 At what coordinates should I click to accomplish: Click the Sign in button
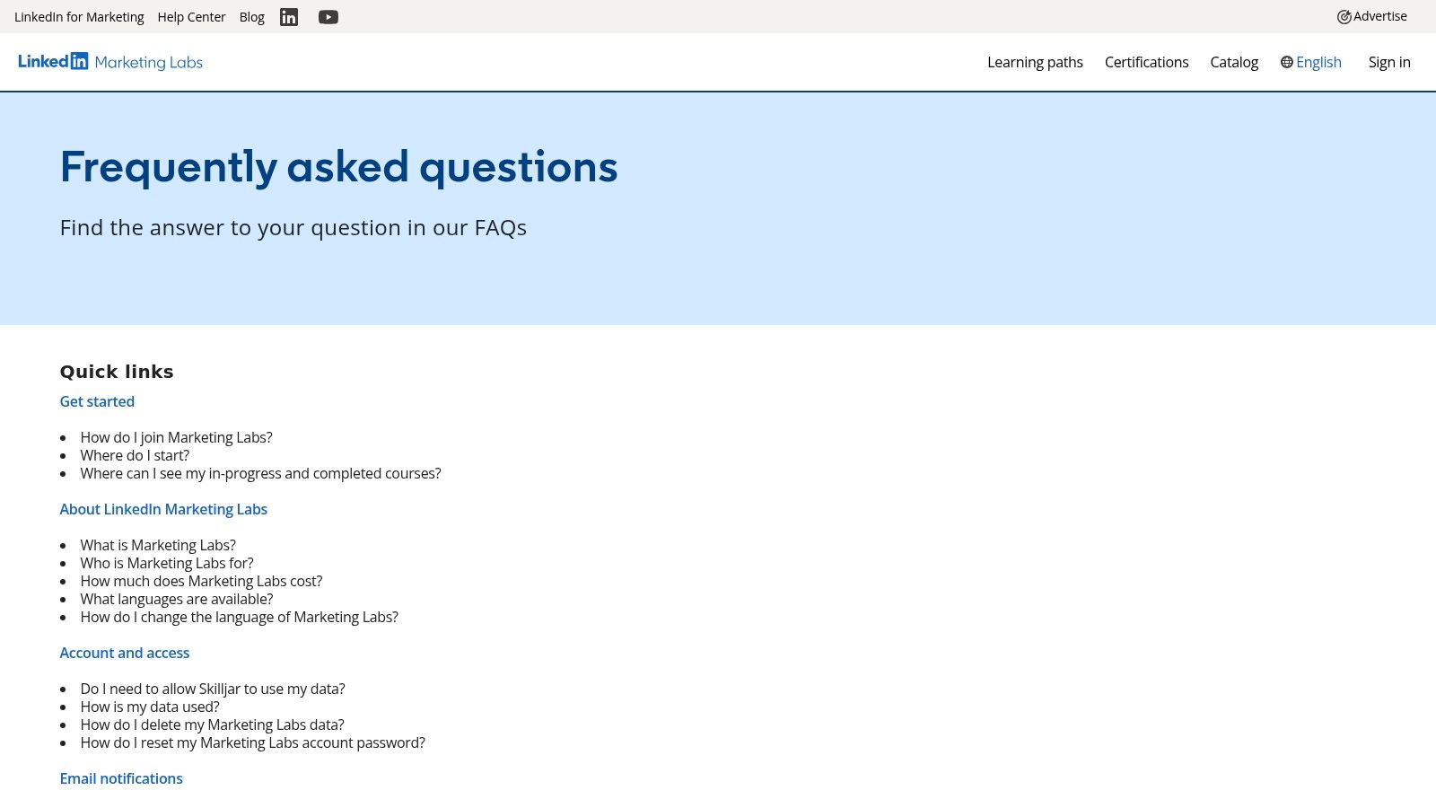click(1389, 62)
